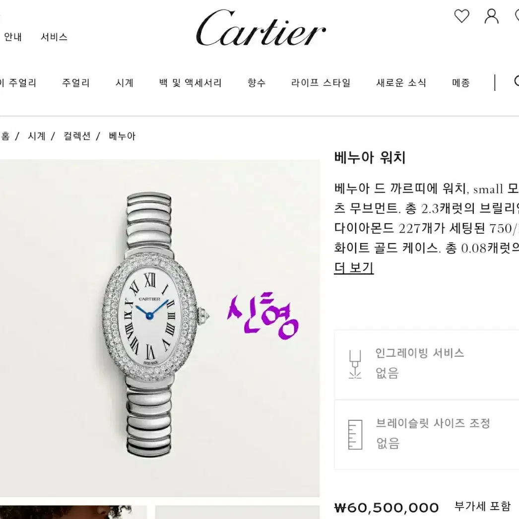Open the 라이프 스타일 menu
519x519 pixels.
pyautogui.click(x=321, y=83)
